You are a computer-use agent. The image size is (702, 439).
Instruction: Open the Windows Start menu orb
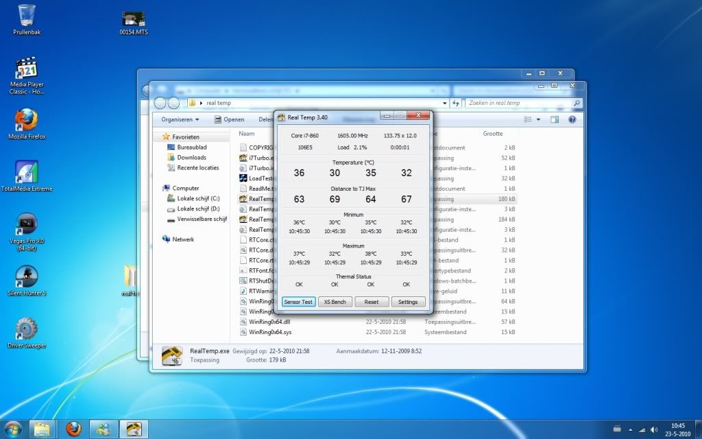tap(13, 429)
